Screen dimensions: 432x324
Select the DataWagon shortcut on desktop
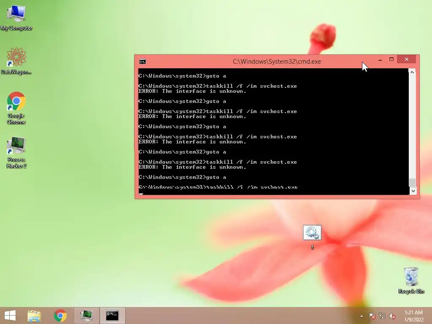[x=16, y=61]
